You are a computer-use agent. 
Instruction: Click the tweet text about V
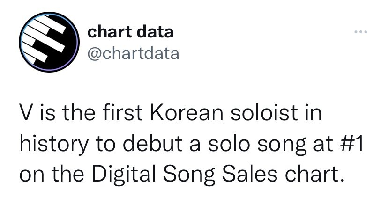pyautogui.click(x=191, y=143)
